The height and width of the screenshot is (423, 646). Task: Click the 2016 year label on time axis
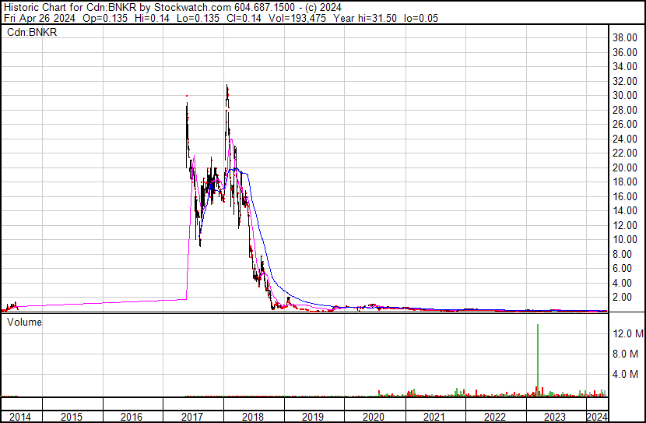click(132, 417)
